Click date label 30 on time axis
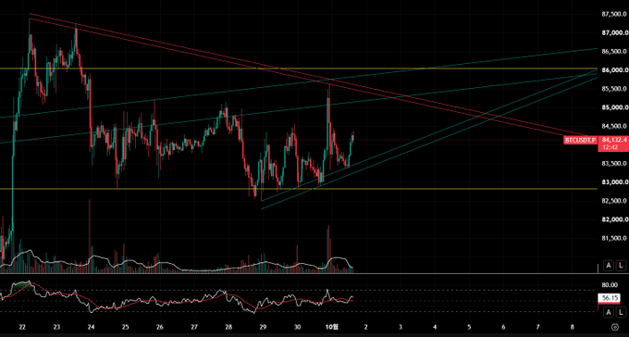This screenshot has height=337, width=629. pyautogui.click(x=297, y=326)
